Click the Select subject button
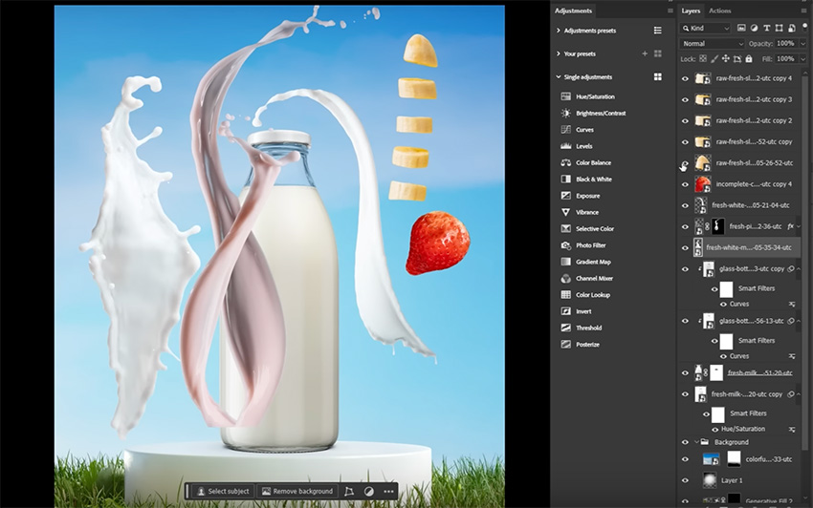 point(223,491)
